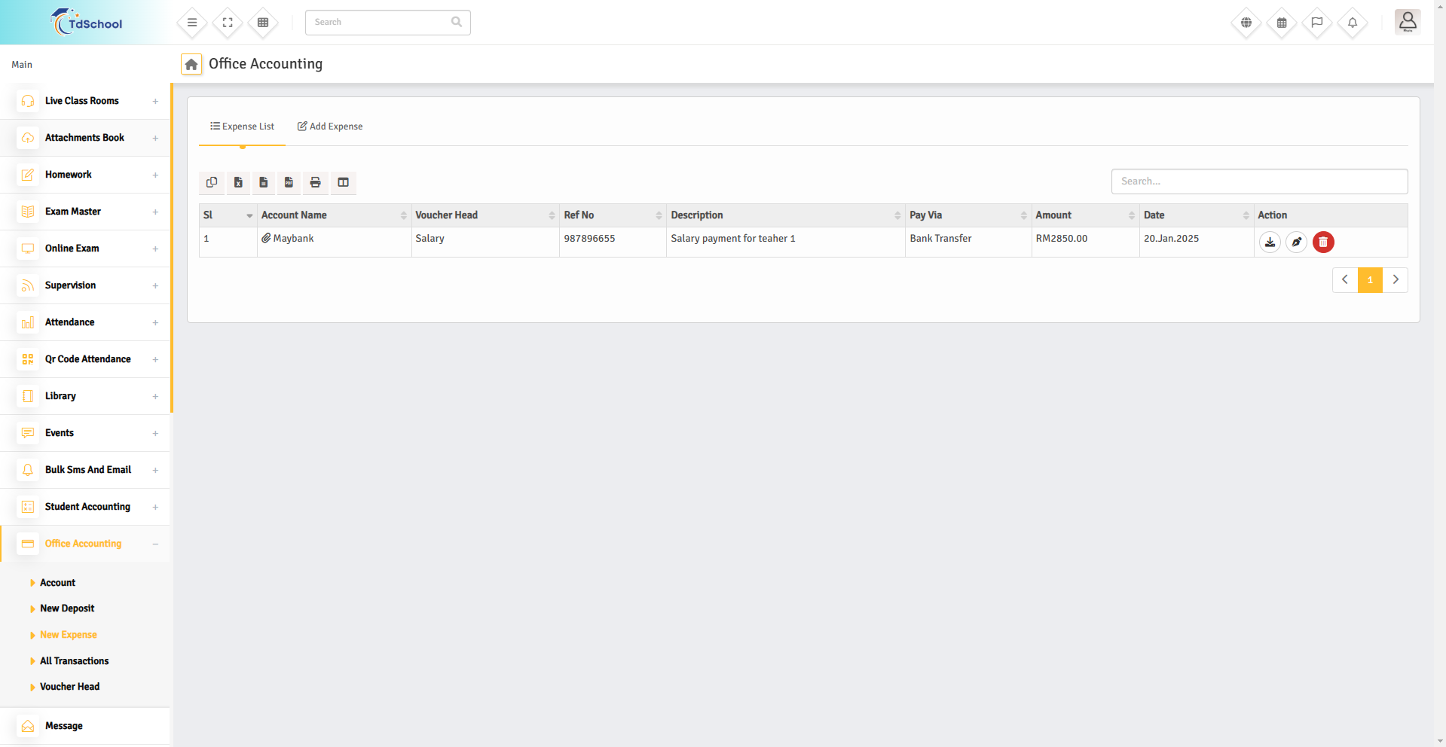Viewport: 1446px width, 747px height.
Task: Toggle sidebar with hamburger menu icon
Action: [192, 23]
